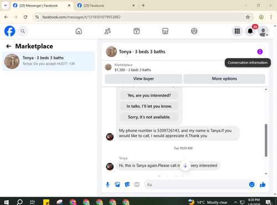Click the purple conversation information icon
The width and height of the screenshot is (277, 205).
[x=260, y=52]
